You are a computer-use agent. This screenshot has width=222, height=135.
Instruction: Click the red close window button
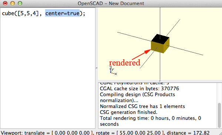(5, 3)
